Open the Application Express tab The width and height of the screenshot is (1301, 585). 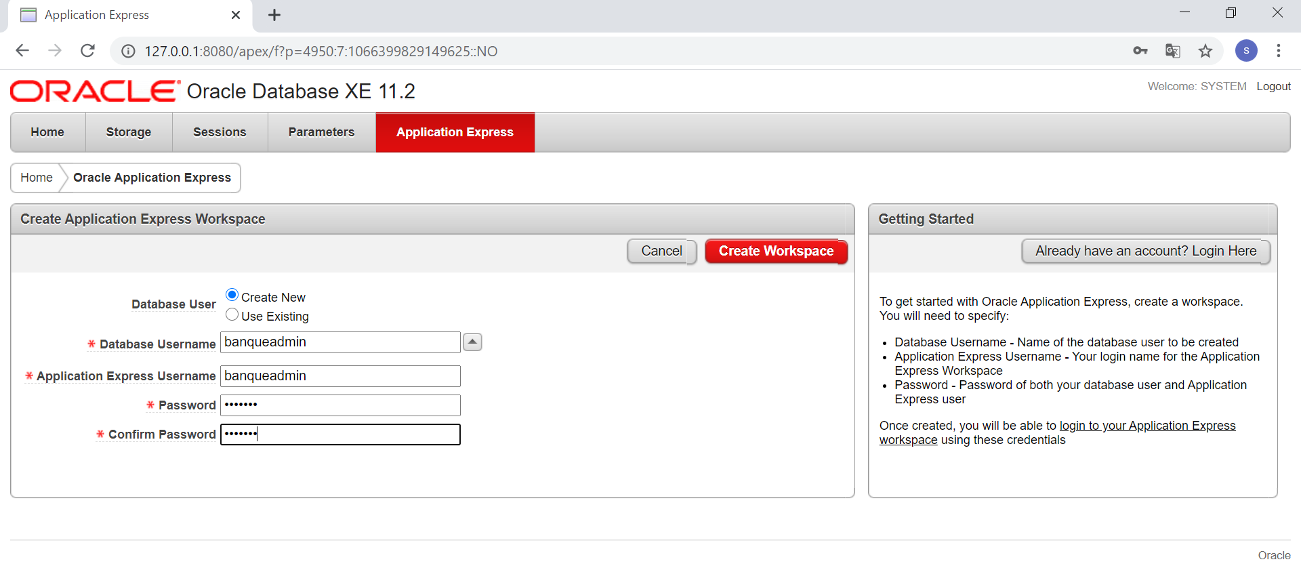[455, 132]
